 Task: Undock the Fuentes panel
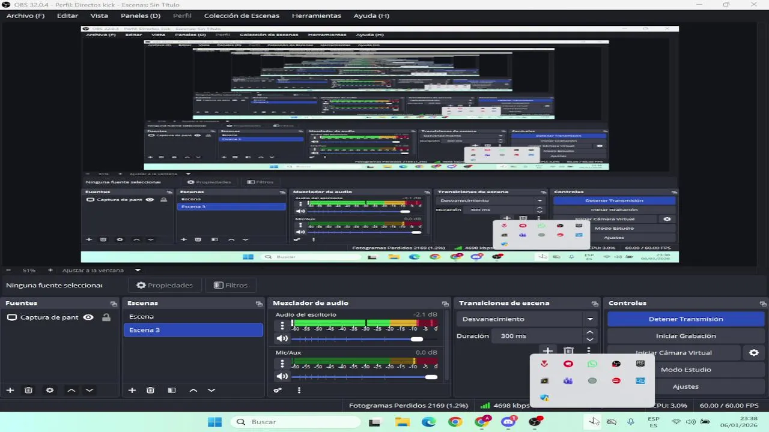pos(114,304)
